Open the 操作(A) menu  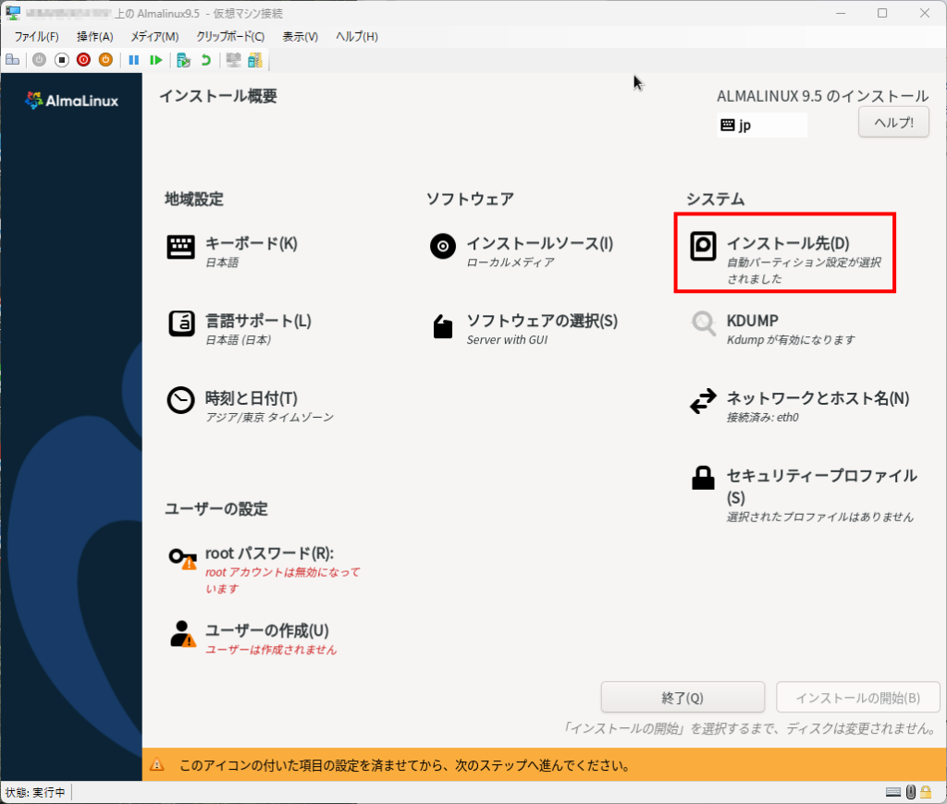click(x=94, y=36)
